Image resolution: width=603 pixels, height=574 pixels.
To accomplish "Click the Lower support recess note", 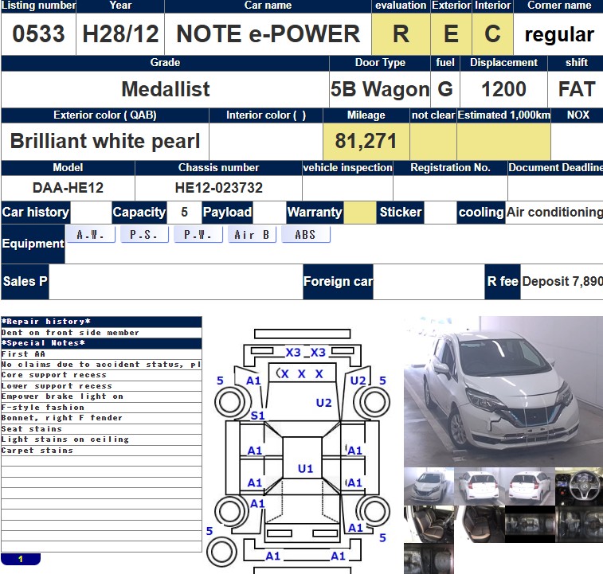I will click(101, 386).
